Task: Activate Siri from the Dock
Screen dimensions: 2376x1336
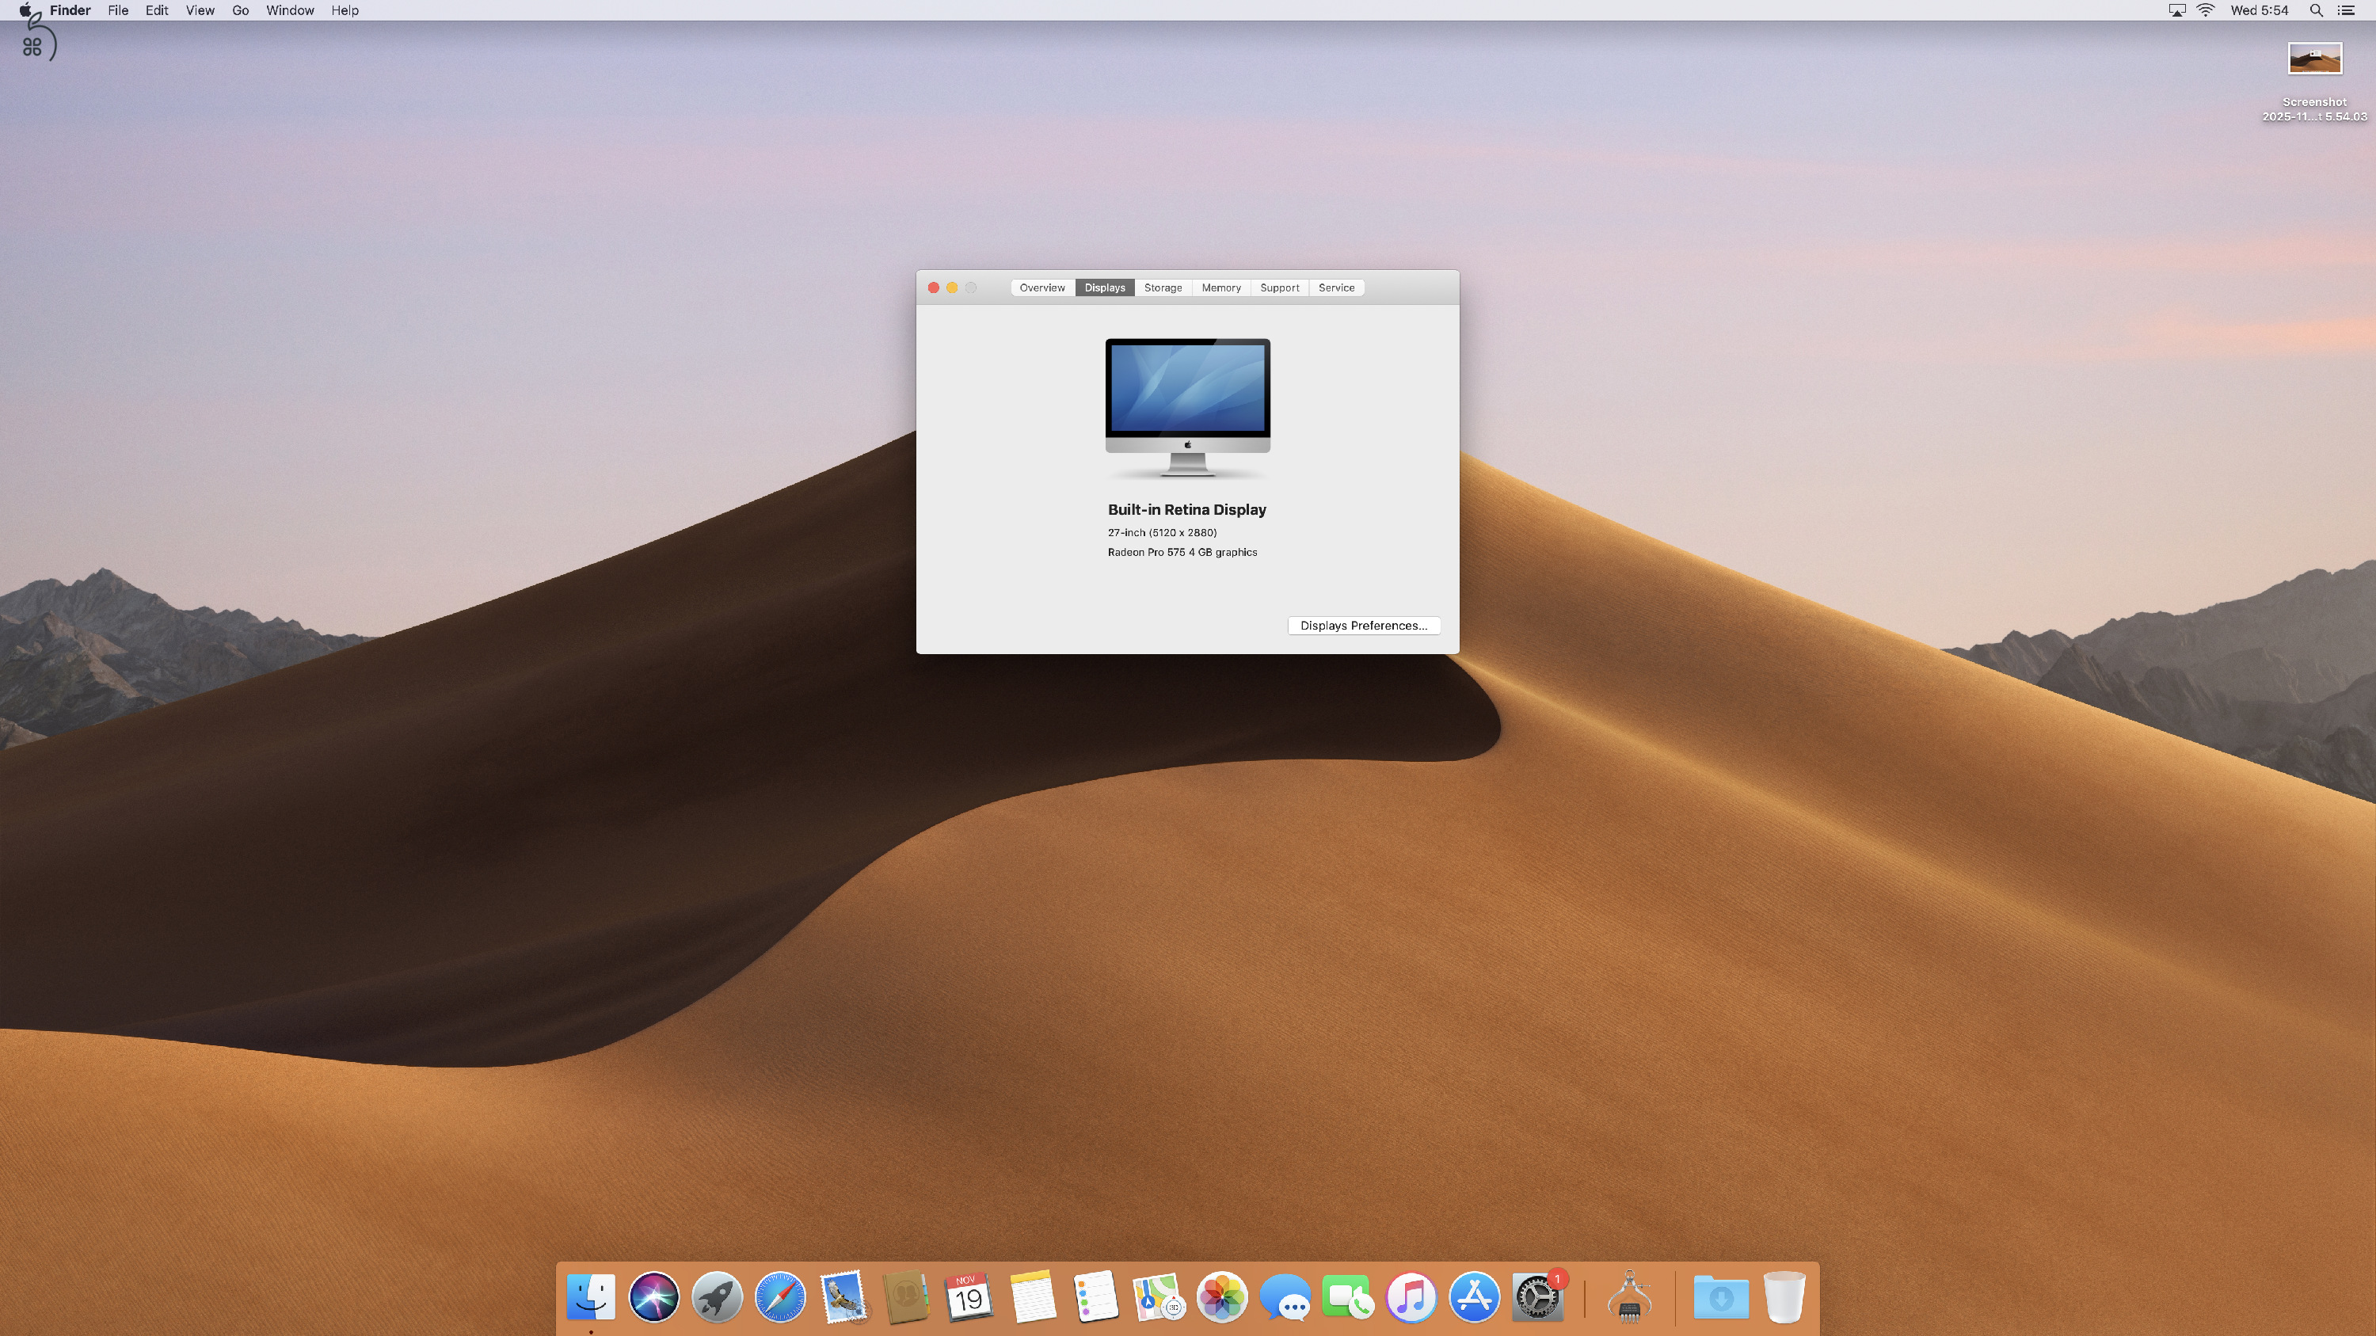Action: (x=654, y=1297)
